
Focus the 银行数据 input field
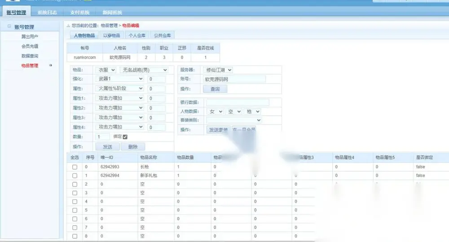pyautogui.click(x=238, y=102)
